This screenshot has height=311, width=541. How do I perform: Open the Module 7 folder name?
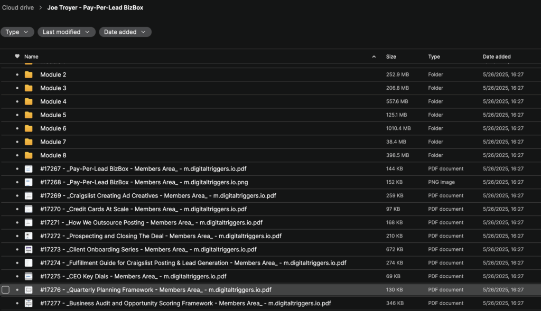(x=53, y=142)
